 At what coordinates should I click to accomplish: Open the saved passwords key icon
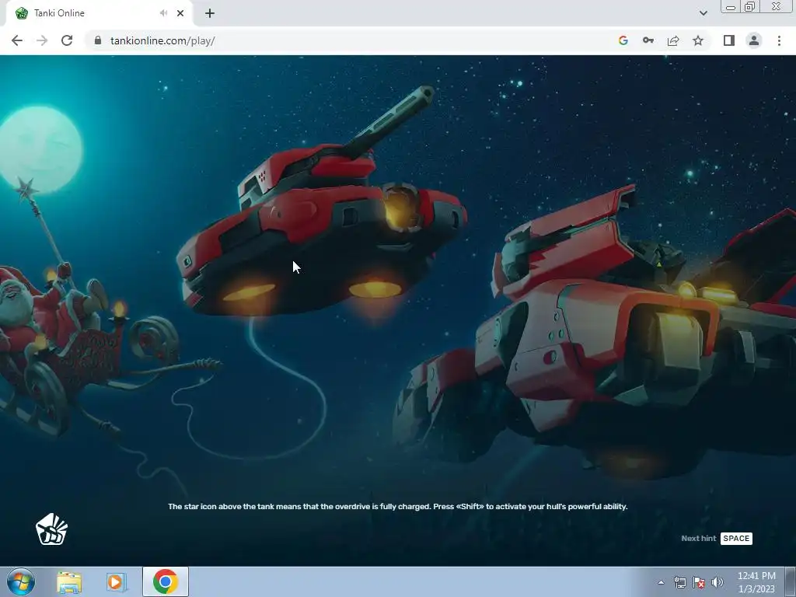[648, 40]
